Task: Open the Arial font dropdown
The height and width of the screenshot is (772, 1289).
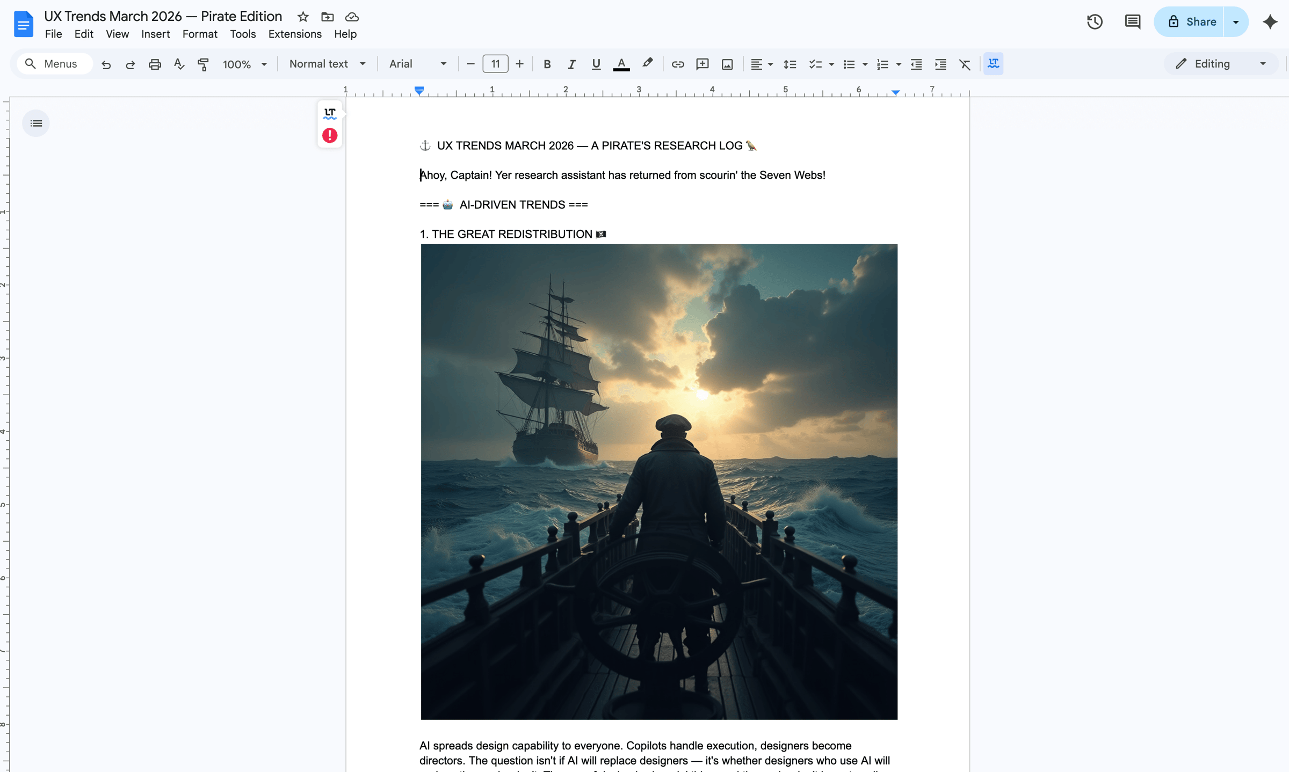Action: [417, 64]
